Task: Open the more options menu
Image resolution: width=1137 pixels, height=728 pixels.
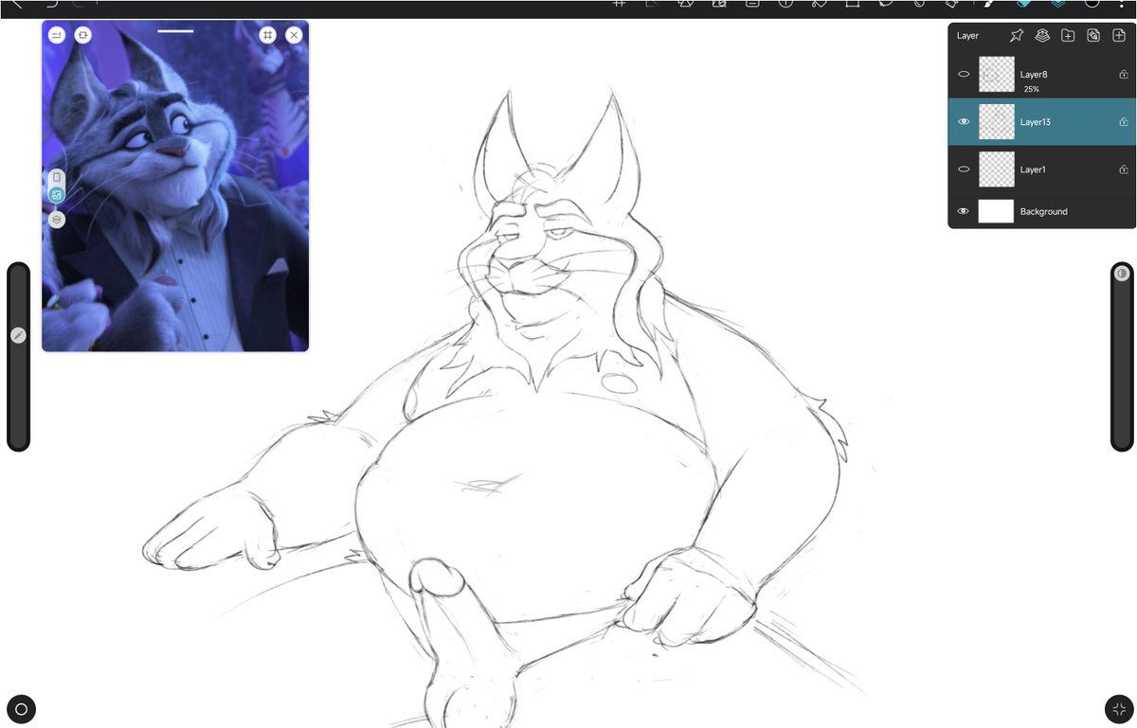Action: point(1123,4)
